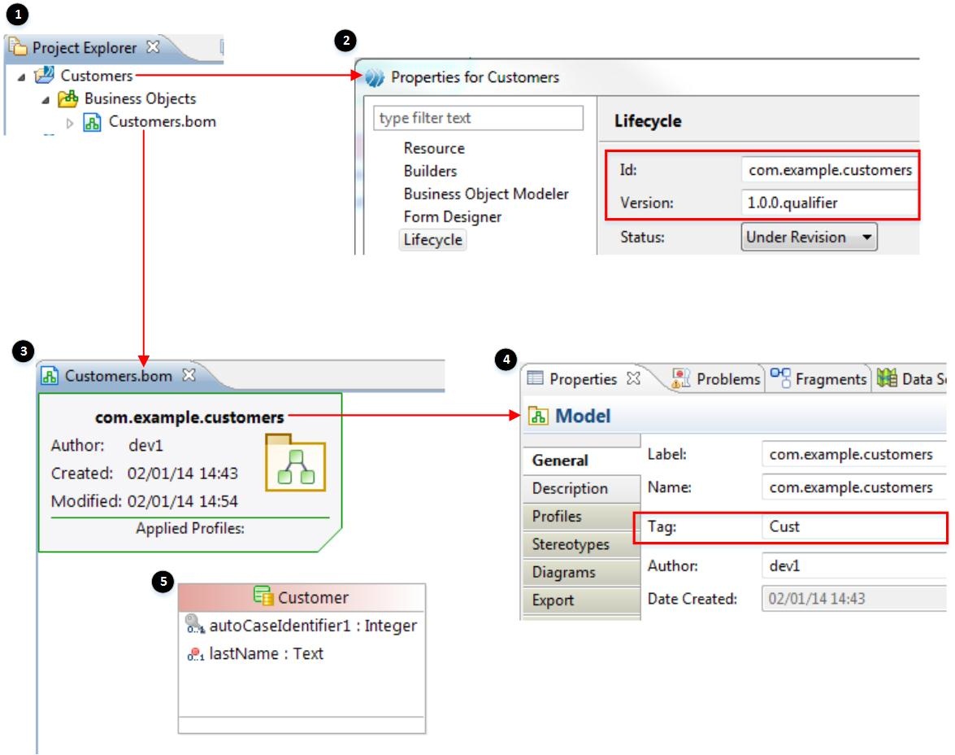Switch to the Properties view tab

pos(583,379)
